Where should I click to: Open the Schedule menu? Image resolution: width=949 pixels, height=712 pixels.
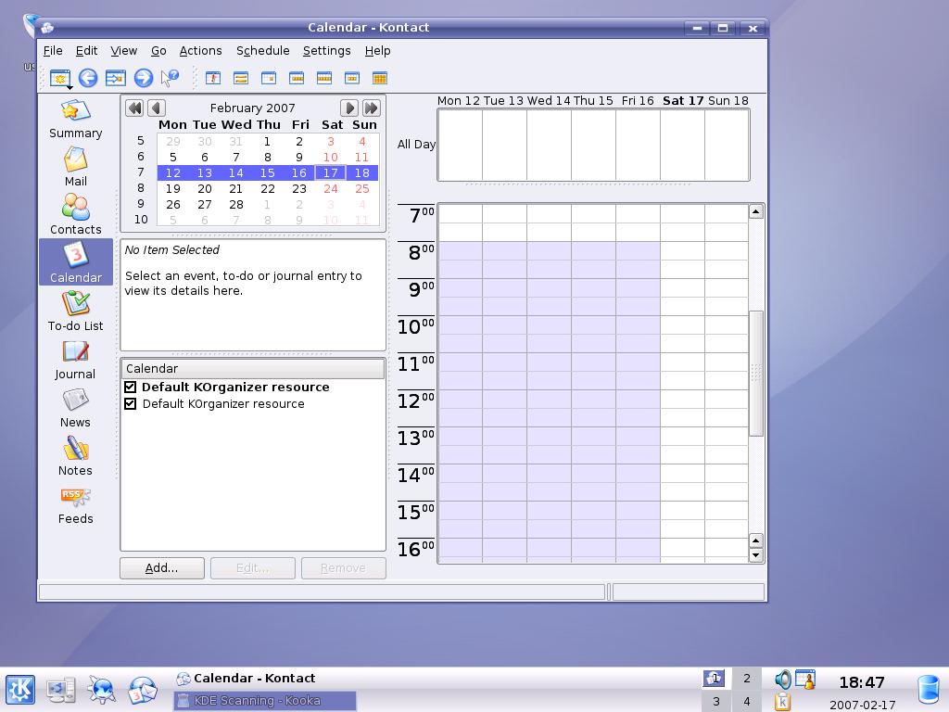pos(262,51)
